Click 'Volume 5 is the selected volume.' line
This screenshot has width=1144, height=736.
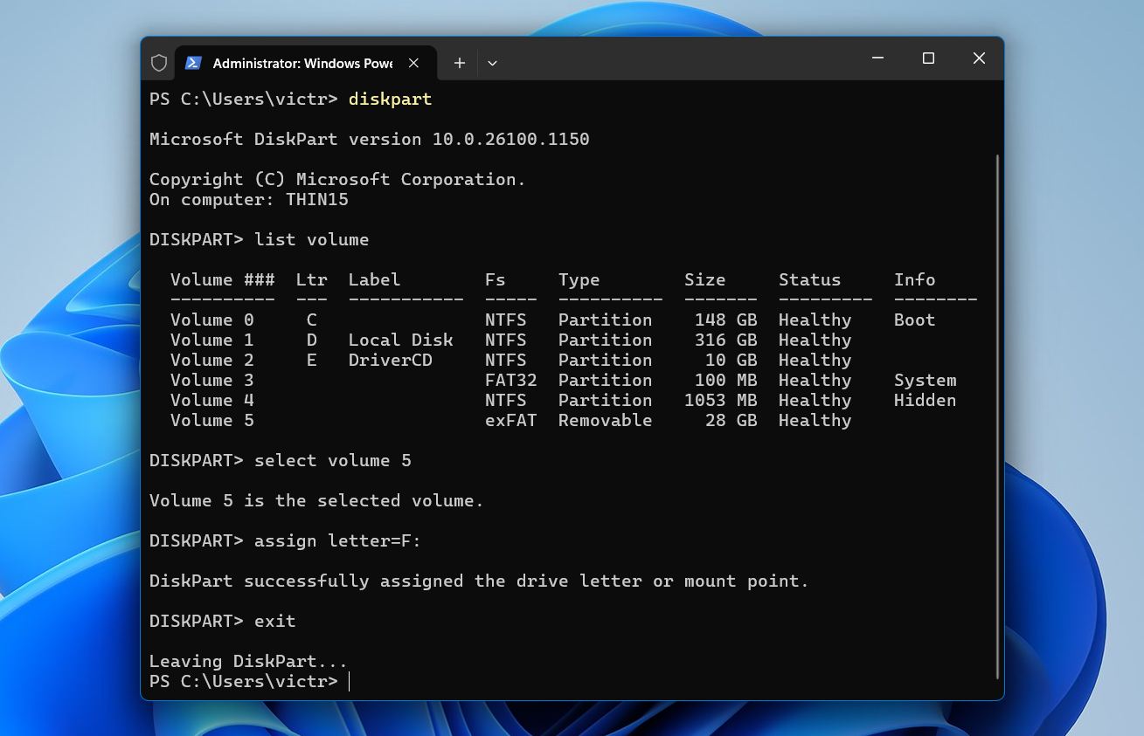317,500
